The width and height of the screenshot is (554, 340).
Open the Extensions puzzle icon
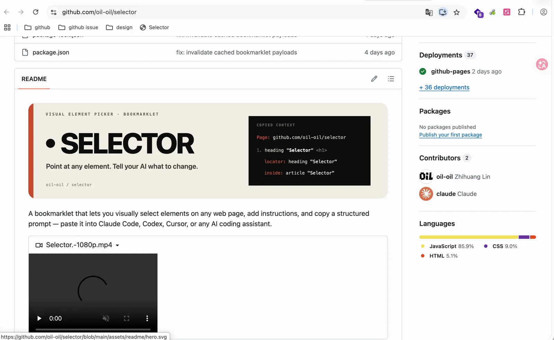tap(521, 12)
